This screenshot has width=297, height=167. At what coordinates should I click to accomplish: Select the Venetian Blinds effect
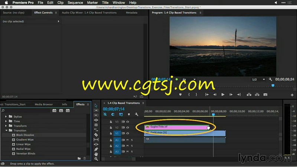(26, 154)
